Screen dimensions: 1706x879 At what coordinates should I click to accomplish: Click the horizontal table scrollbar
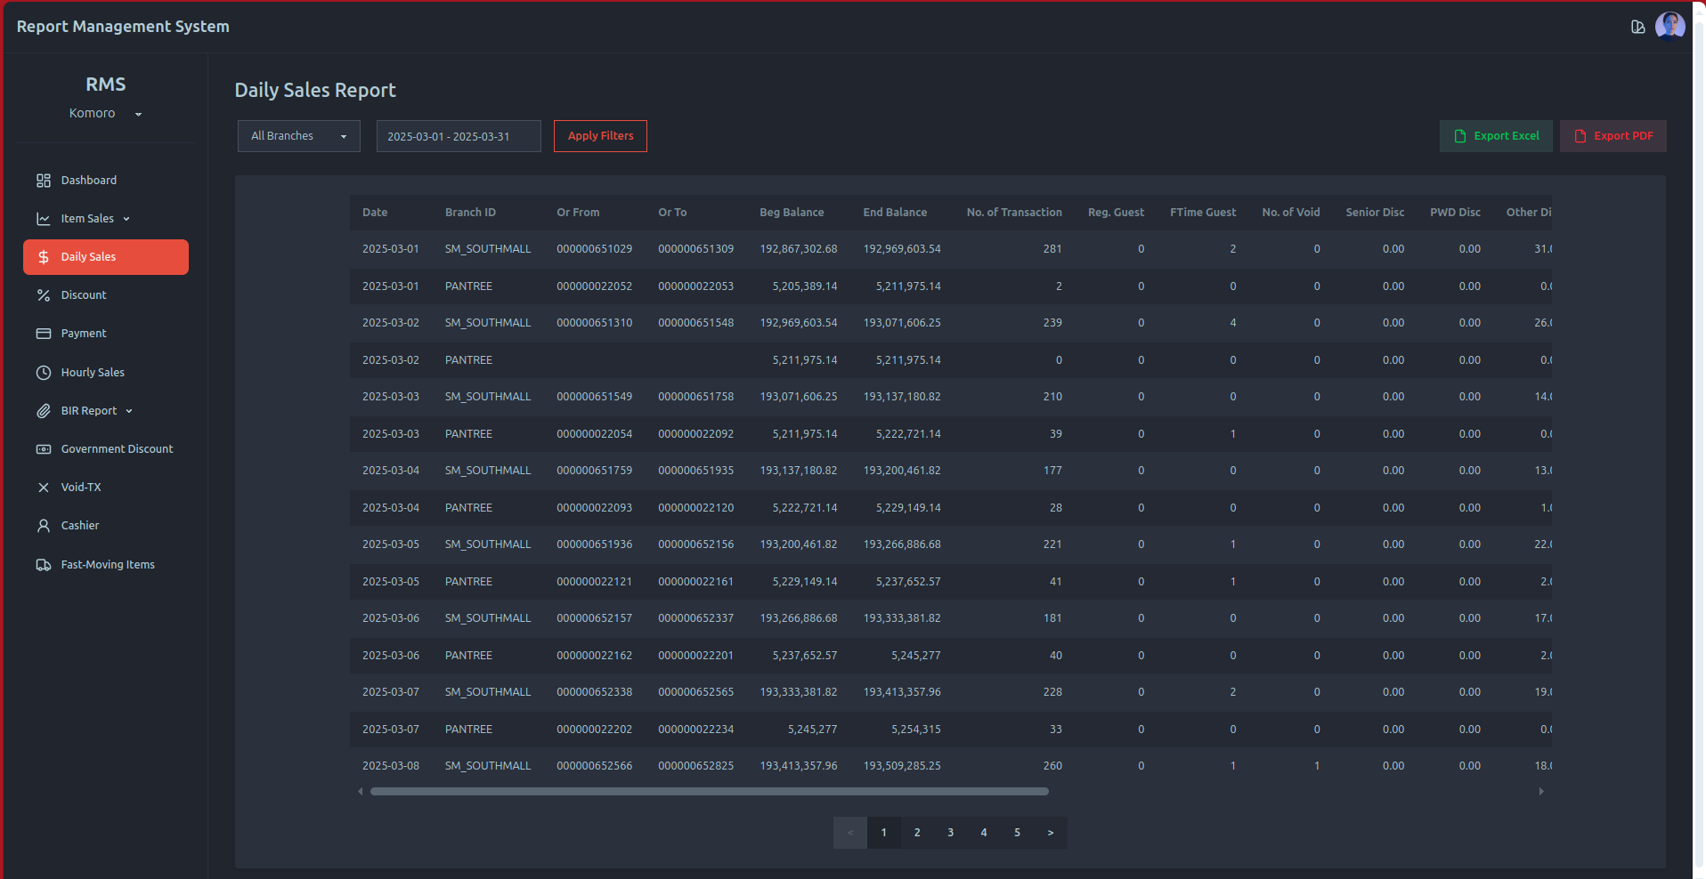(x=709, y=791)
